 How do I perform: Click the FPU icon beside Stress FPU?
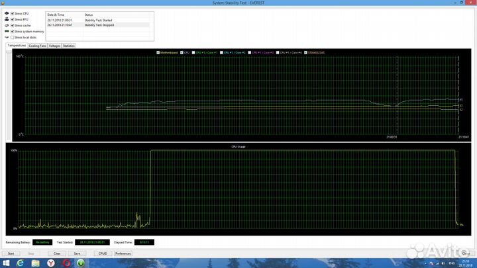tap(7, 19)
